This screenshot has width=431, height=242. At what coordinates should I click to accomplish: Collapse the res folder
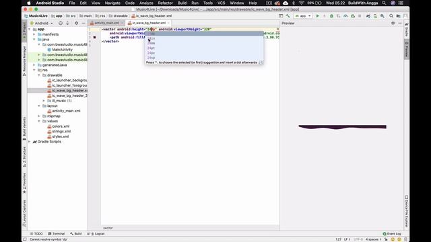[x=34, y=70]
